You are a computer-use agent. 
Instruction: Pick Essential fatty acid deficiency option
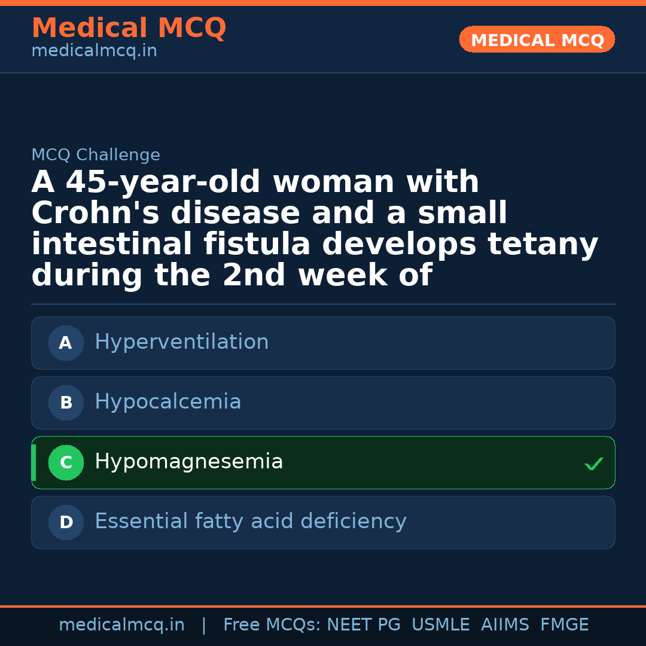coord(250,522)
